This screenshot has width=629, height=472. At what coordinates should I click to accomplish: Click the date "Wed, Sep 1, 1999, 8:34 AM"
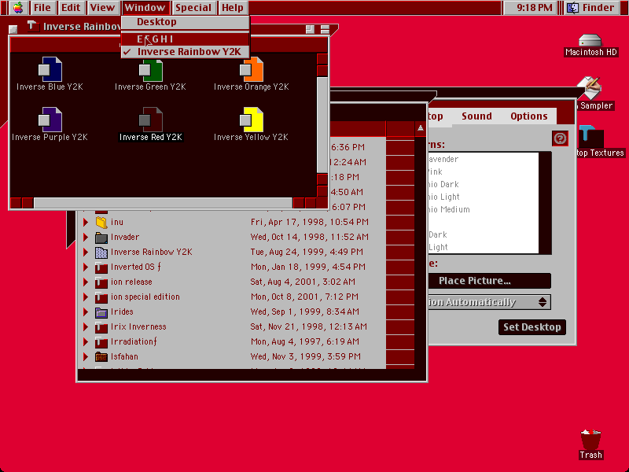pos(304,312)
